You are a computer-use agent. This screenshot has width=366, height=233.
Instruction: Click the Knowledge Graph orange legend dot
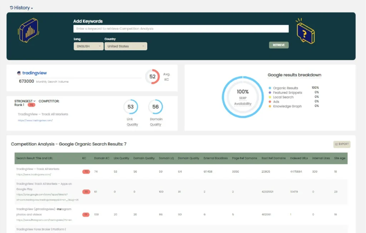click(x=270, y=106)
